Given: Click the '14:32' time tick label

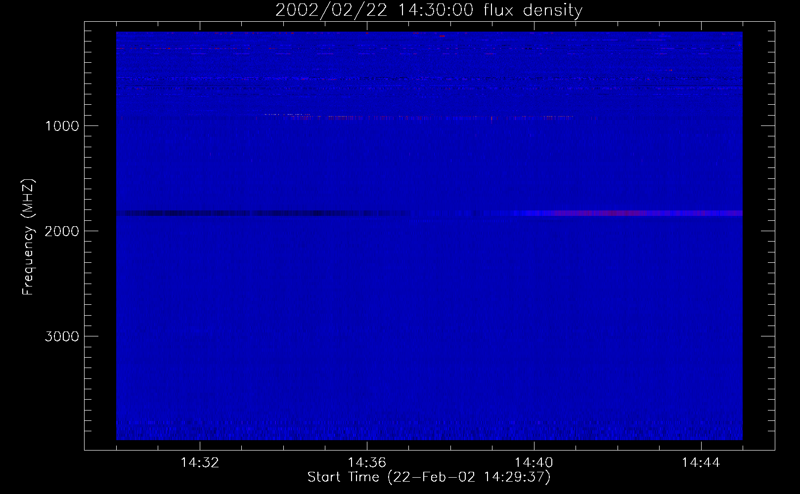Looking at the screenshot, I should click(x=200, y=463).
